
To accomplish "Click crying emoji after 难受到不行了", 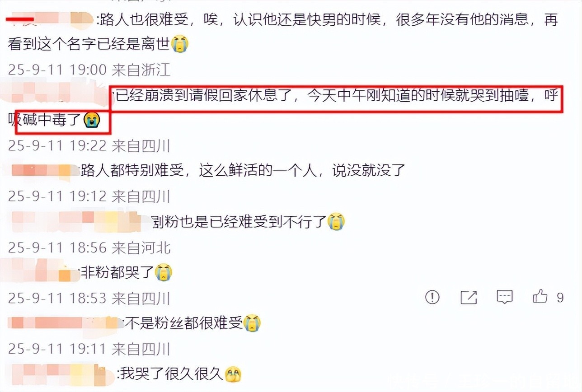I will pyautogui.click(x=336, y=221).
